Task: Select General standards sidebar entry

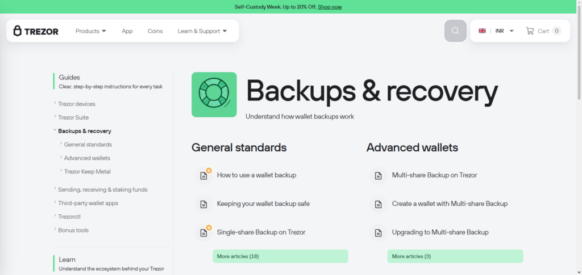Action: click(88, 145)
